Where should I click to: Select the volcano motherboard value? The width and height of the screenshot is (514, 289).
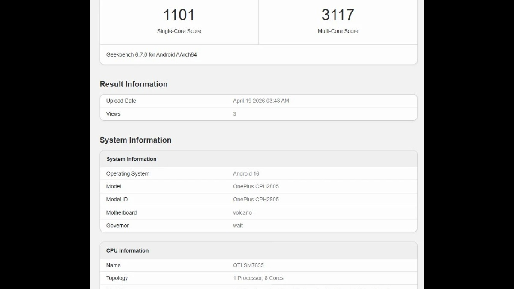pos(242,212)
